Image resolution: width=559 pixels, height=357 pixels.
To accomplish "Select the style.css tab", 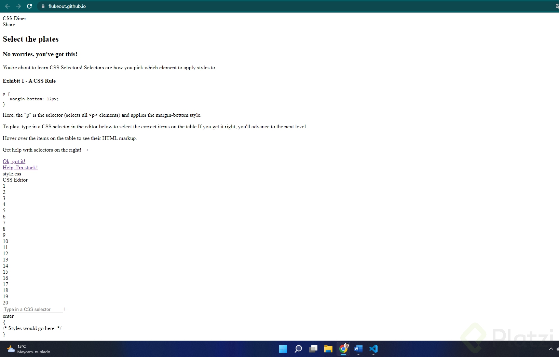I will (x=12, y=174).
